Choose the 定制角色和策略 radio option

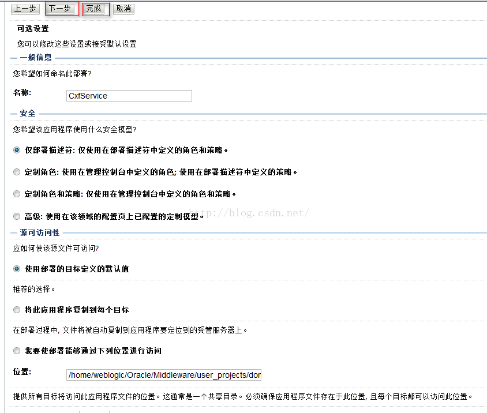point(17,194)
